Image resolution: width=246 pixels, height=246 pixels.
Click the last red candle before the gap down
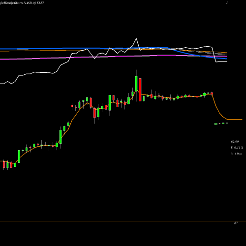(212, 93)
